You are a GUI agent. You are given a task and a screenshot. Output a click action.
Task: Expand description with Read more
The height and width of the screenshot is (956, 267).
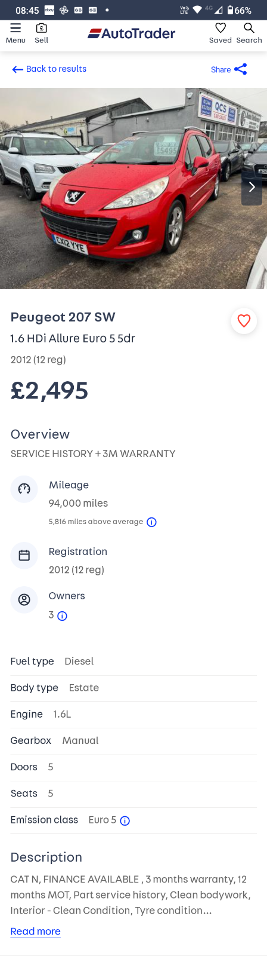point(35,931)
